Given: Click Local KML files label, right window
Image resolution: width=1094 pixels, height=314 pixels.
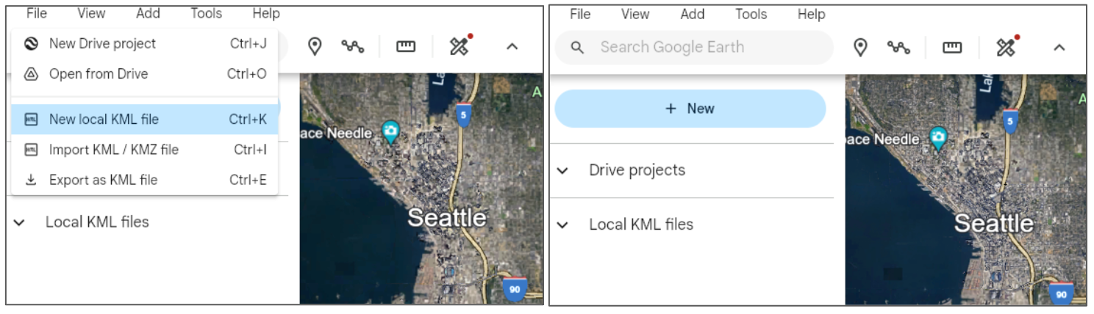Looking at the screenshot, I should click(641, 224).
